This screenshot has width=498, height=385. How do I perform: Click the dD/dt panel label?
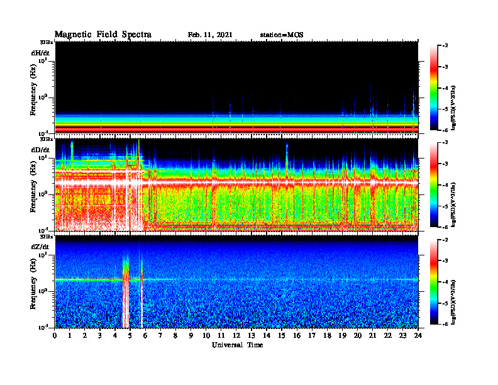tap(40, 150)
